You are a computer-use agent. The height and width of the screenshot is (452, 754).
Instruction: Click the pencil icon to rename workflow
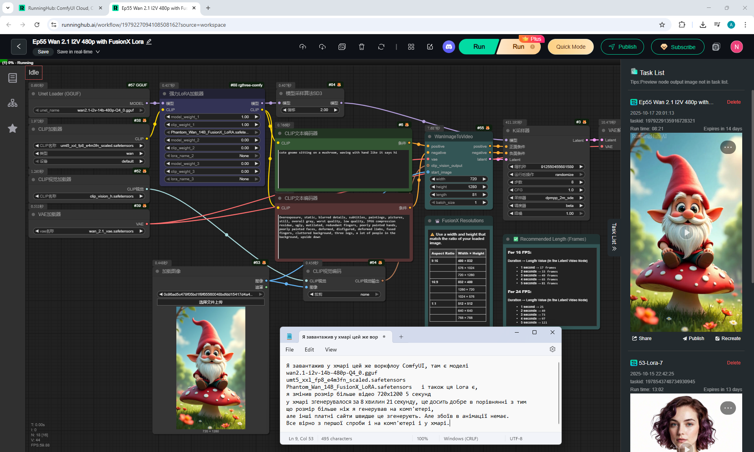pos(149,42)
